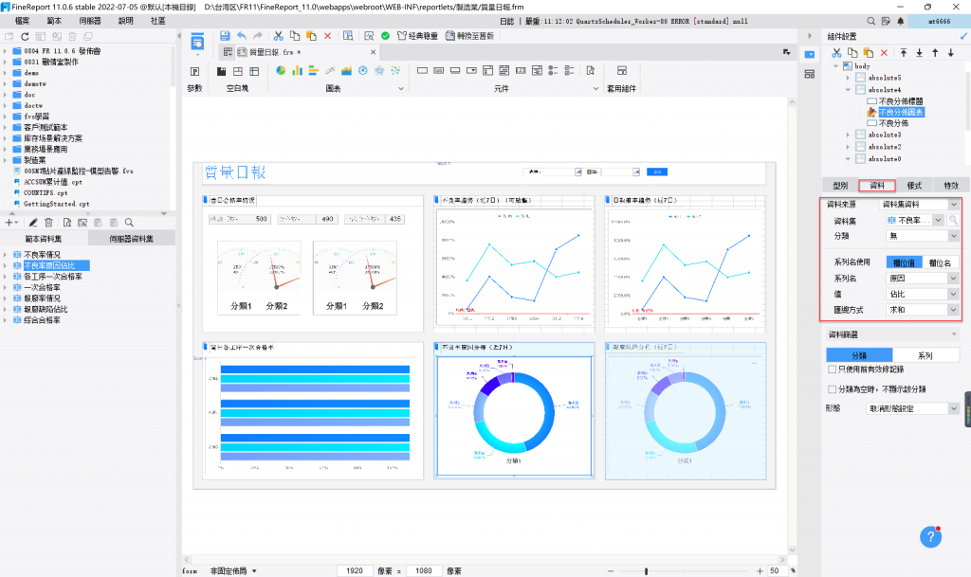Click the calendar date widget icon
This screenshot has width=971, height=577.
[x=504, y=70]
